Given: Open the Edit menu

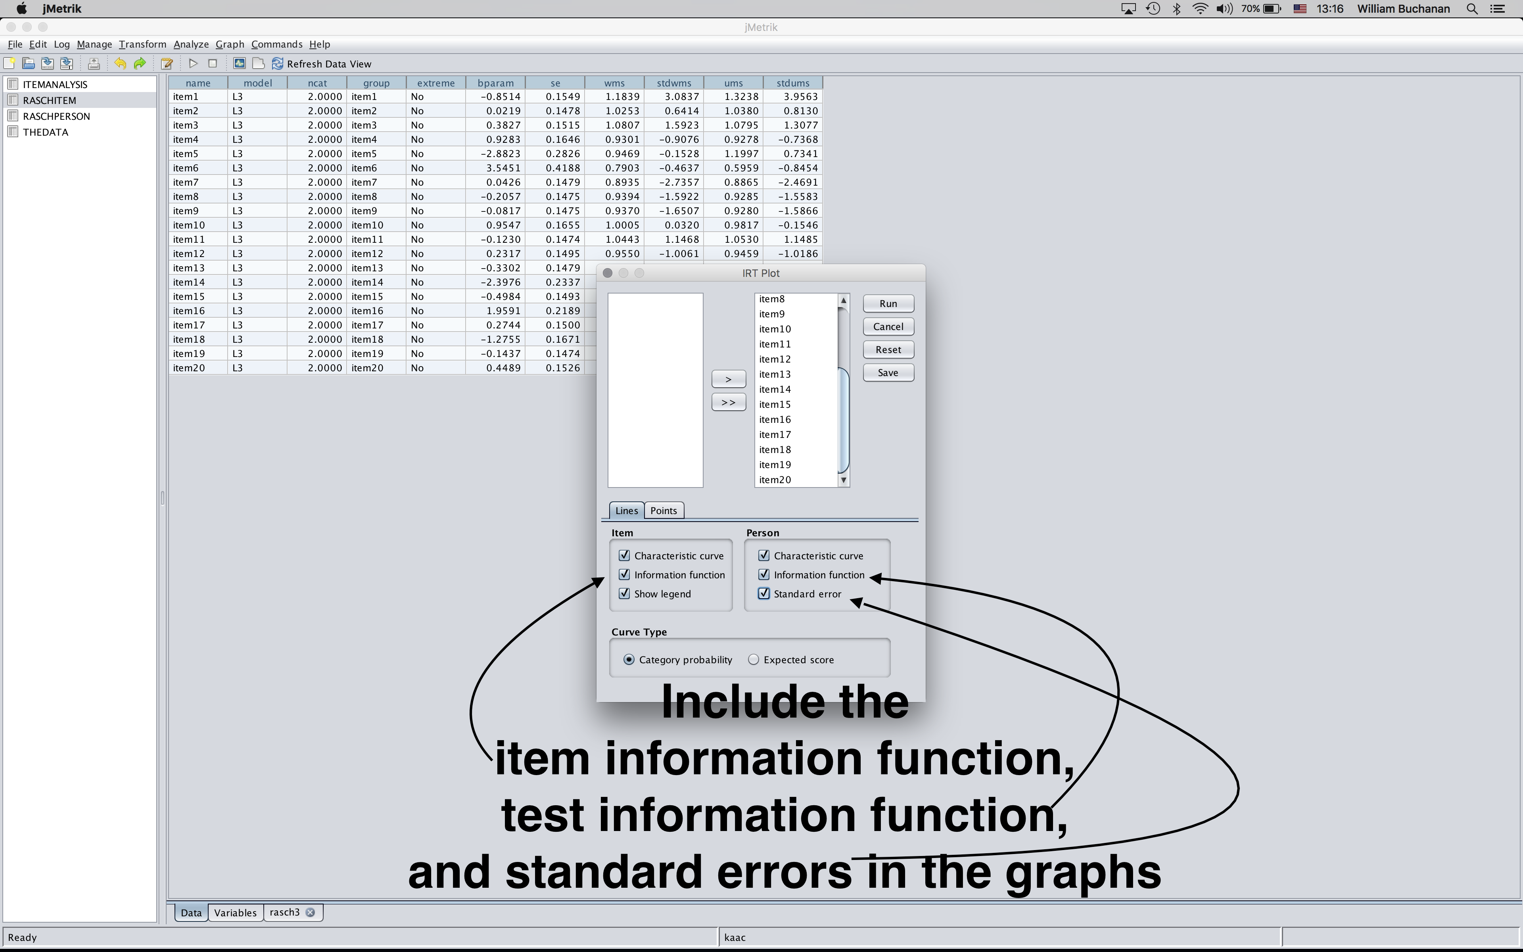Looking at the screenshot, I should point(38,44).
